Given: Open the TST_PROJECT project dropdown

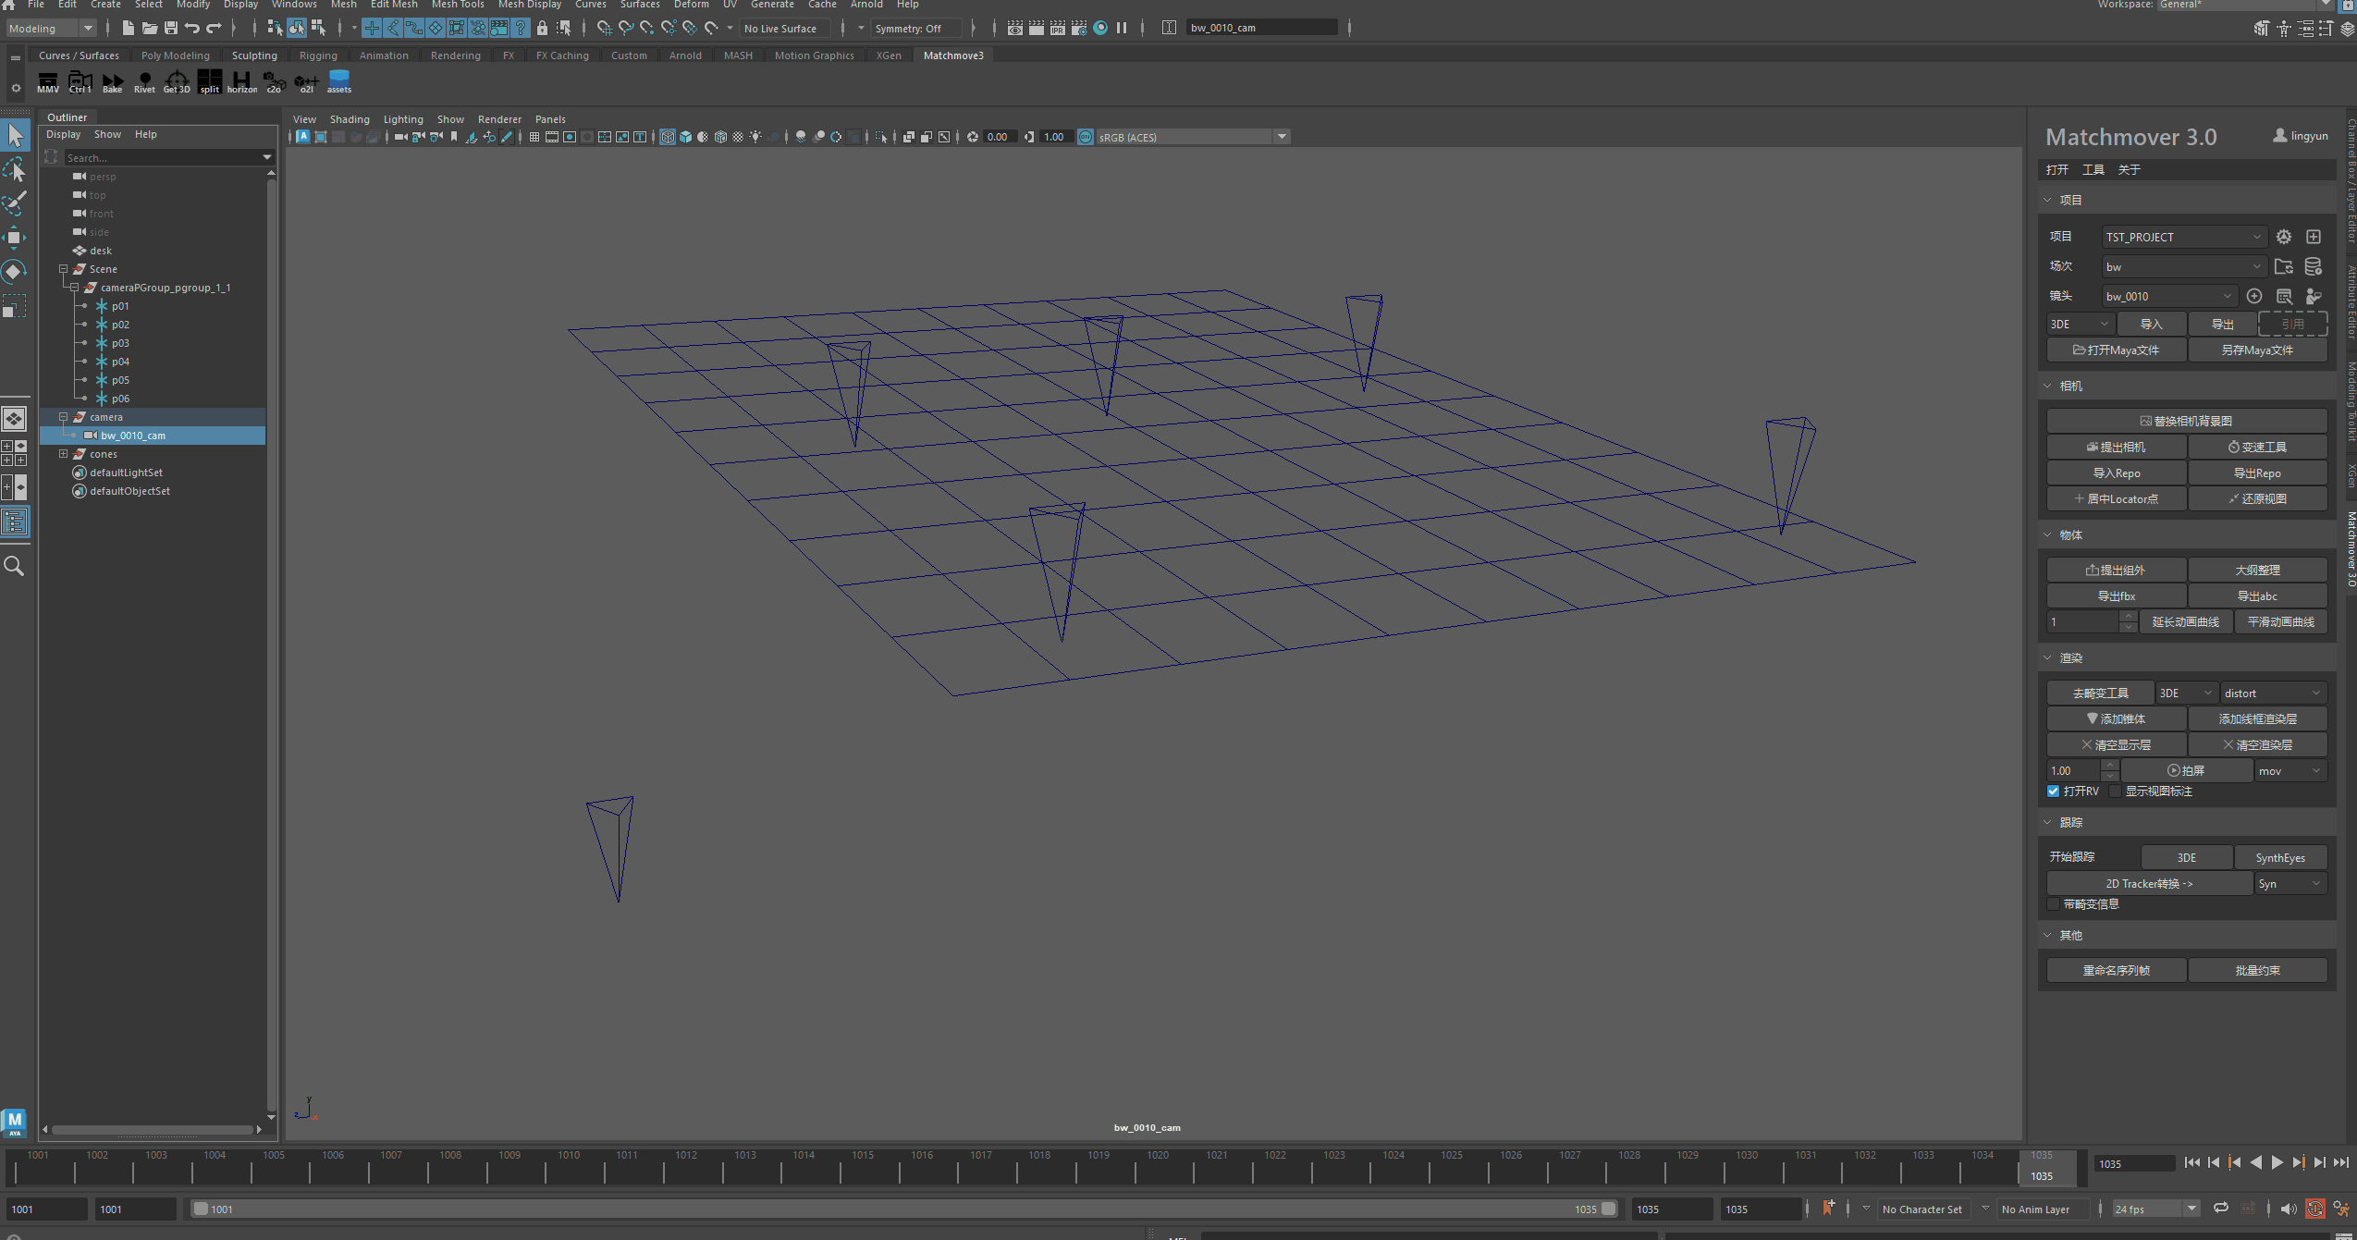Looking at the screenshot, I should point(2182,237).
